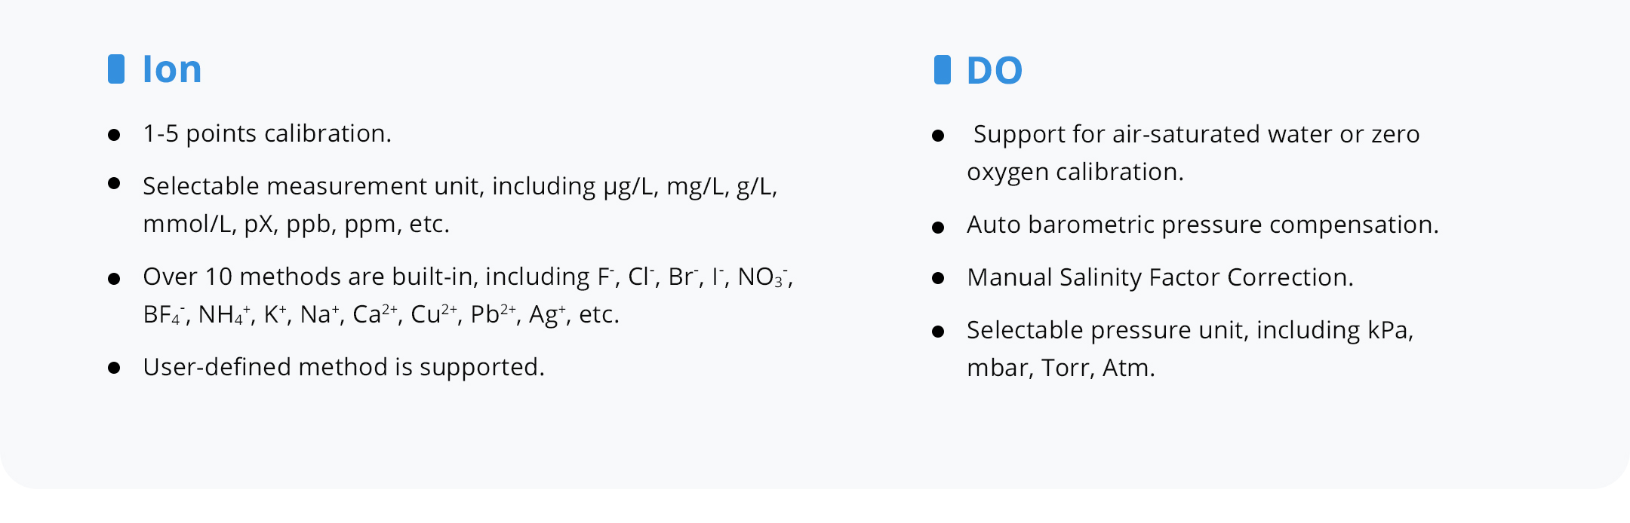
Task: Click the "User-defined method is supported." line
Action: point(343,367)
